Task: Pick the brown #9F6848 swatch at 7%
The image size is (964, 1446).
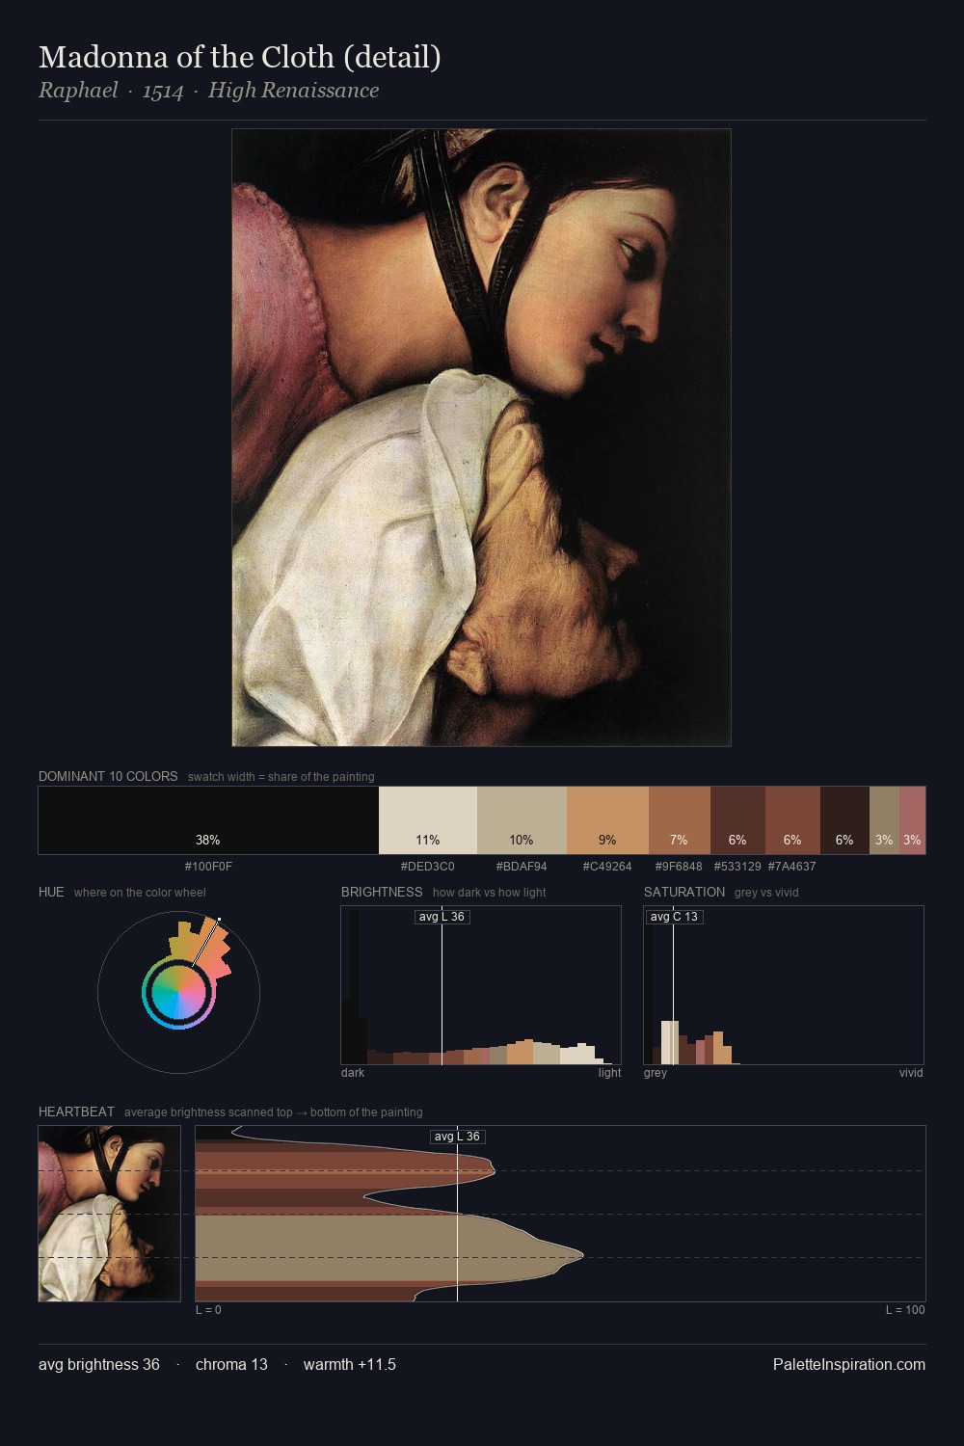Action: pyautogui.click(x=680, y=820)
